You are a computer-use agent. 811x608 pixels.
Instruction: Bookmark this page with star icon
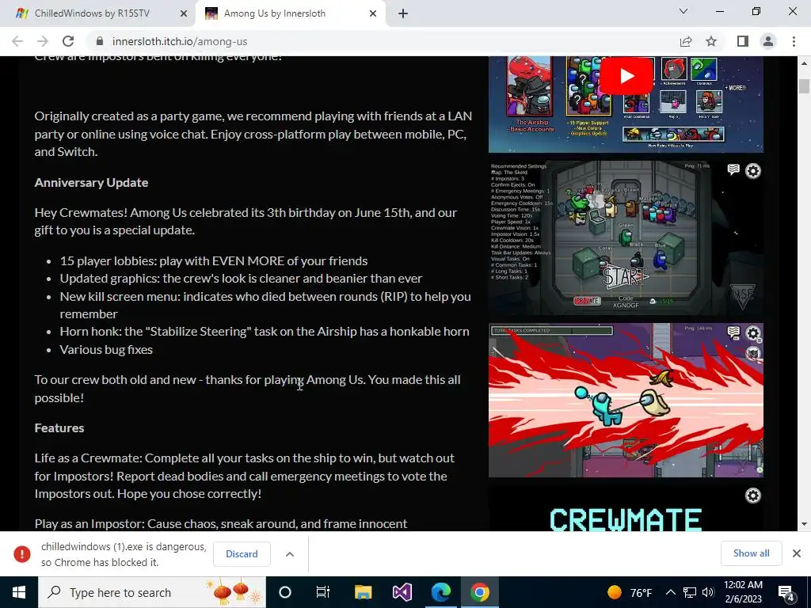(x=711, y=41)
